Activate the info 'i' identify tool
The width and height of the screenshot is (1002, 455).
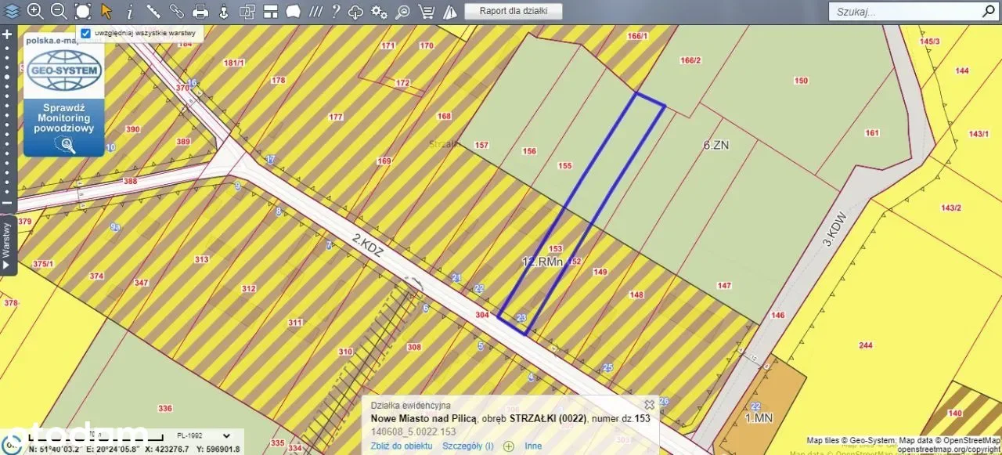tap(129, 11)
